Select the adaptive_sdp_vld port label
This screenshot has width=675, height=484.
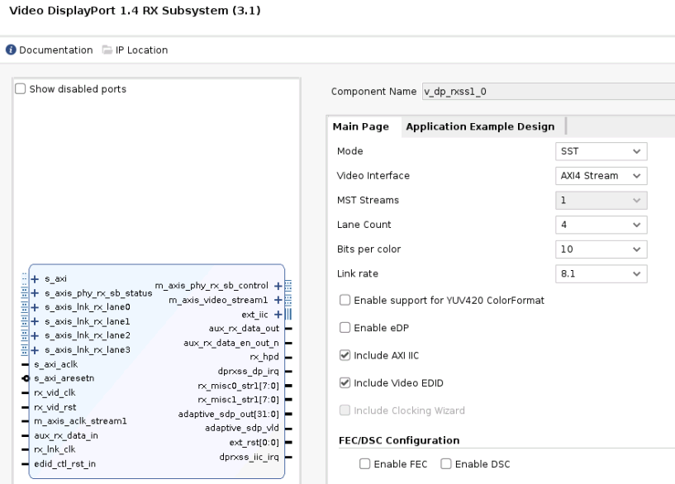pos(242,428)
